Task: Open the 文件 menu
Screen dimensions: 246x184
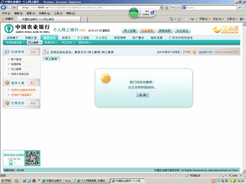Action: pos(6,13)
